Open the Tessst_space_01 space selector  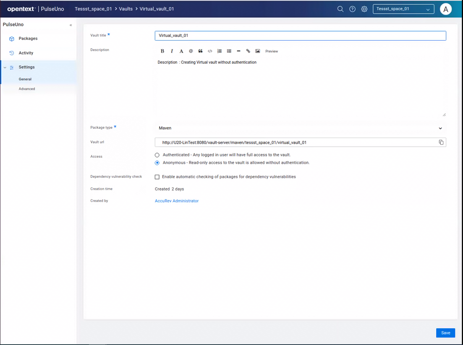point(403,9)
